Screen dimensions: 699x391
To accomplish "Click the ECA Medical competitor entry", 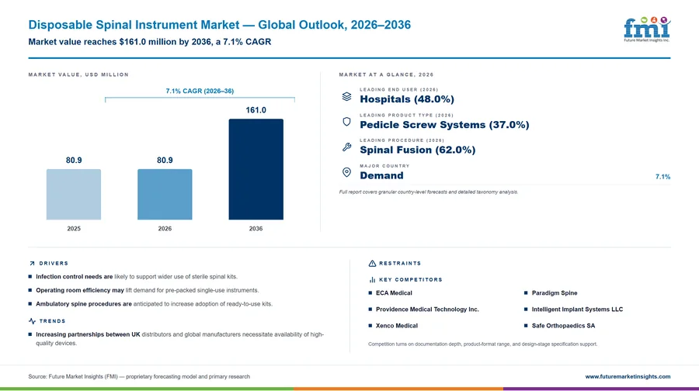I will pyautogui.click(x=394, y=293).
